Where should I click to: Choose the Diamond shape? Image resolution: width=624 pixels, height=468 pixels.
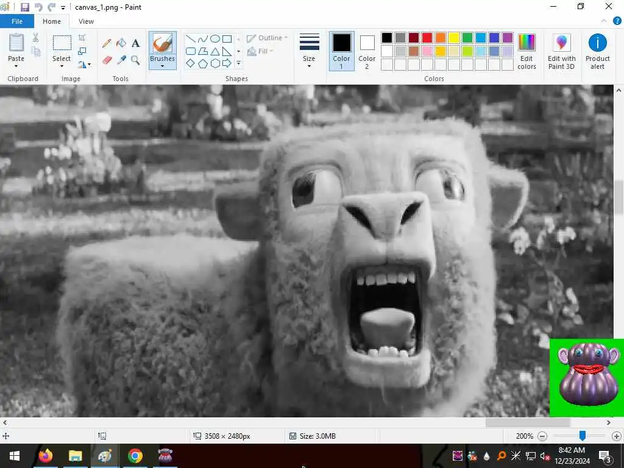(x=191, y=63)
